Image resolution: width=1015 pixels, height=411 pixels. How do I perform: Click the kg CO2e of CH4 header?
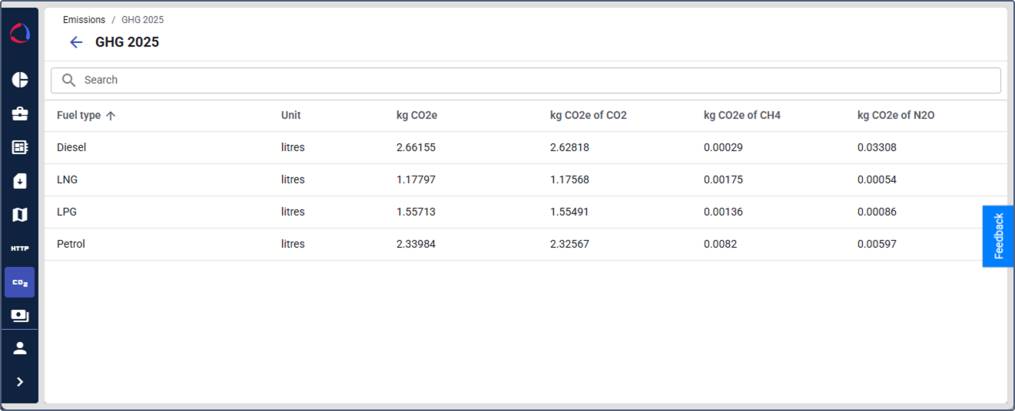click(741, 116)
